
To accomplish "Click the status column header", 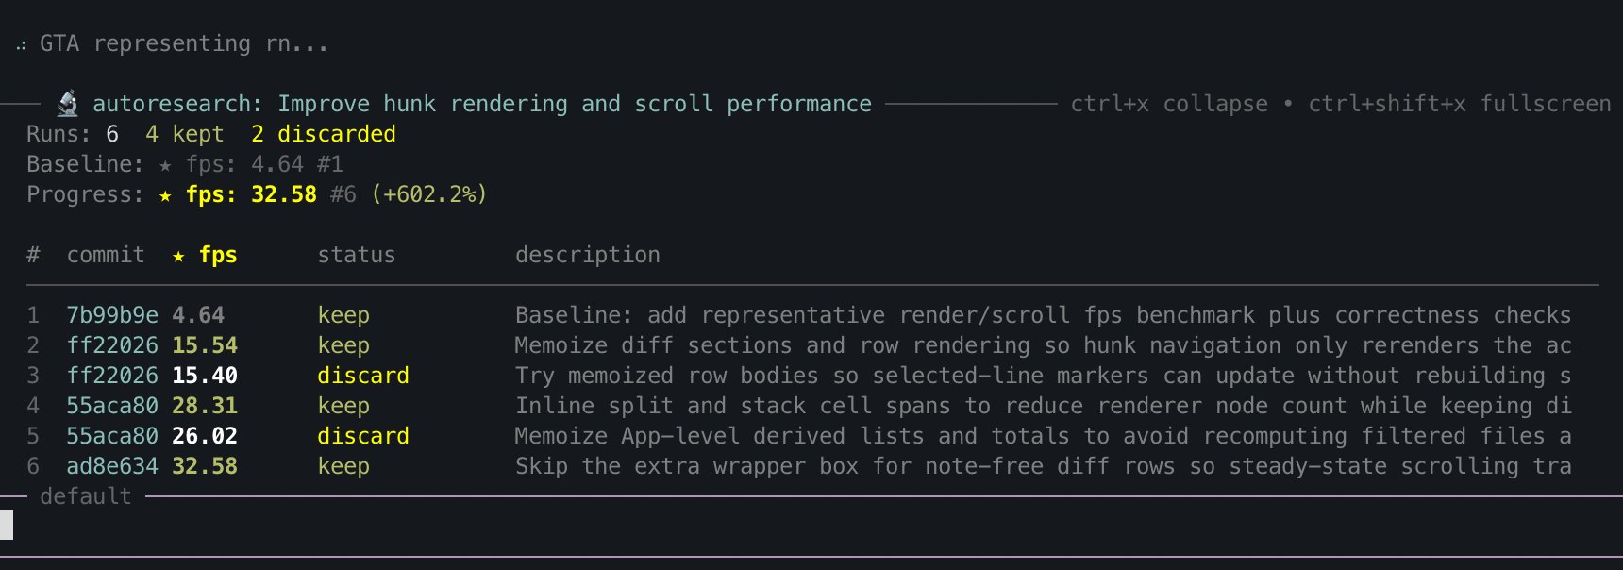I will (356, 255).
